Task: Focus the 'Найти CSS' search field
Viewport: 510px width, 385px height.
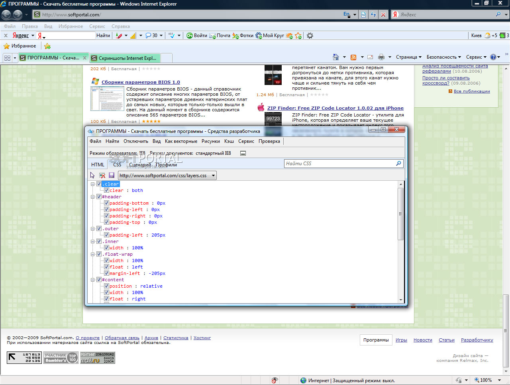Action: click(344, 164)
